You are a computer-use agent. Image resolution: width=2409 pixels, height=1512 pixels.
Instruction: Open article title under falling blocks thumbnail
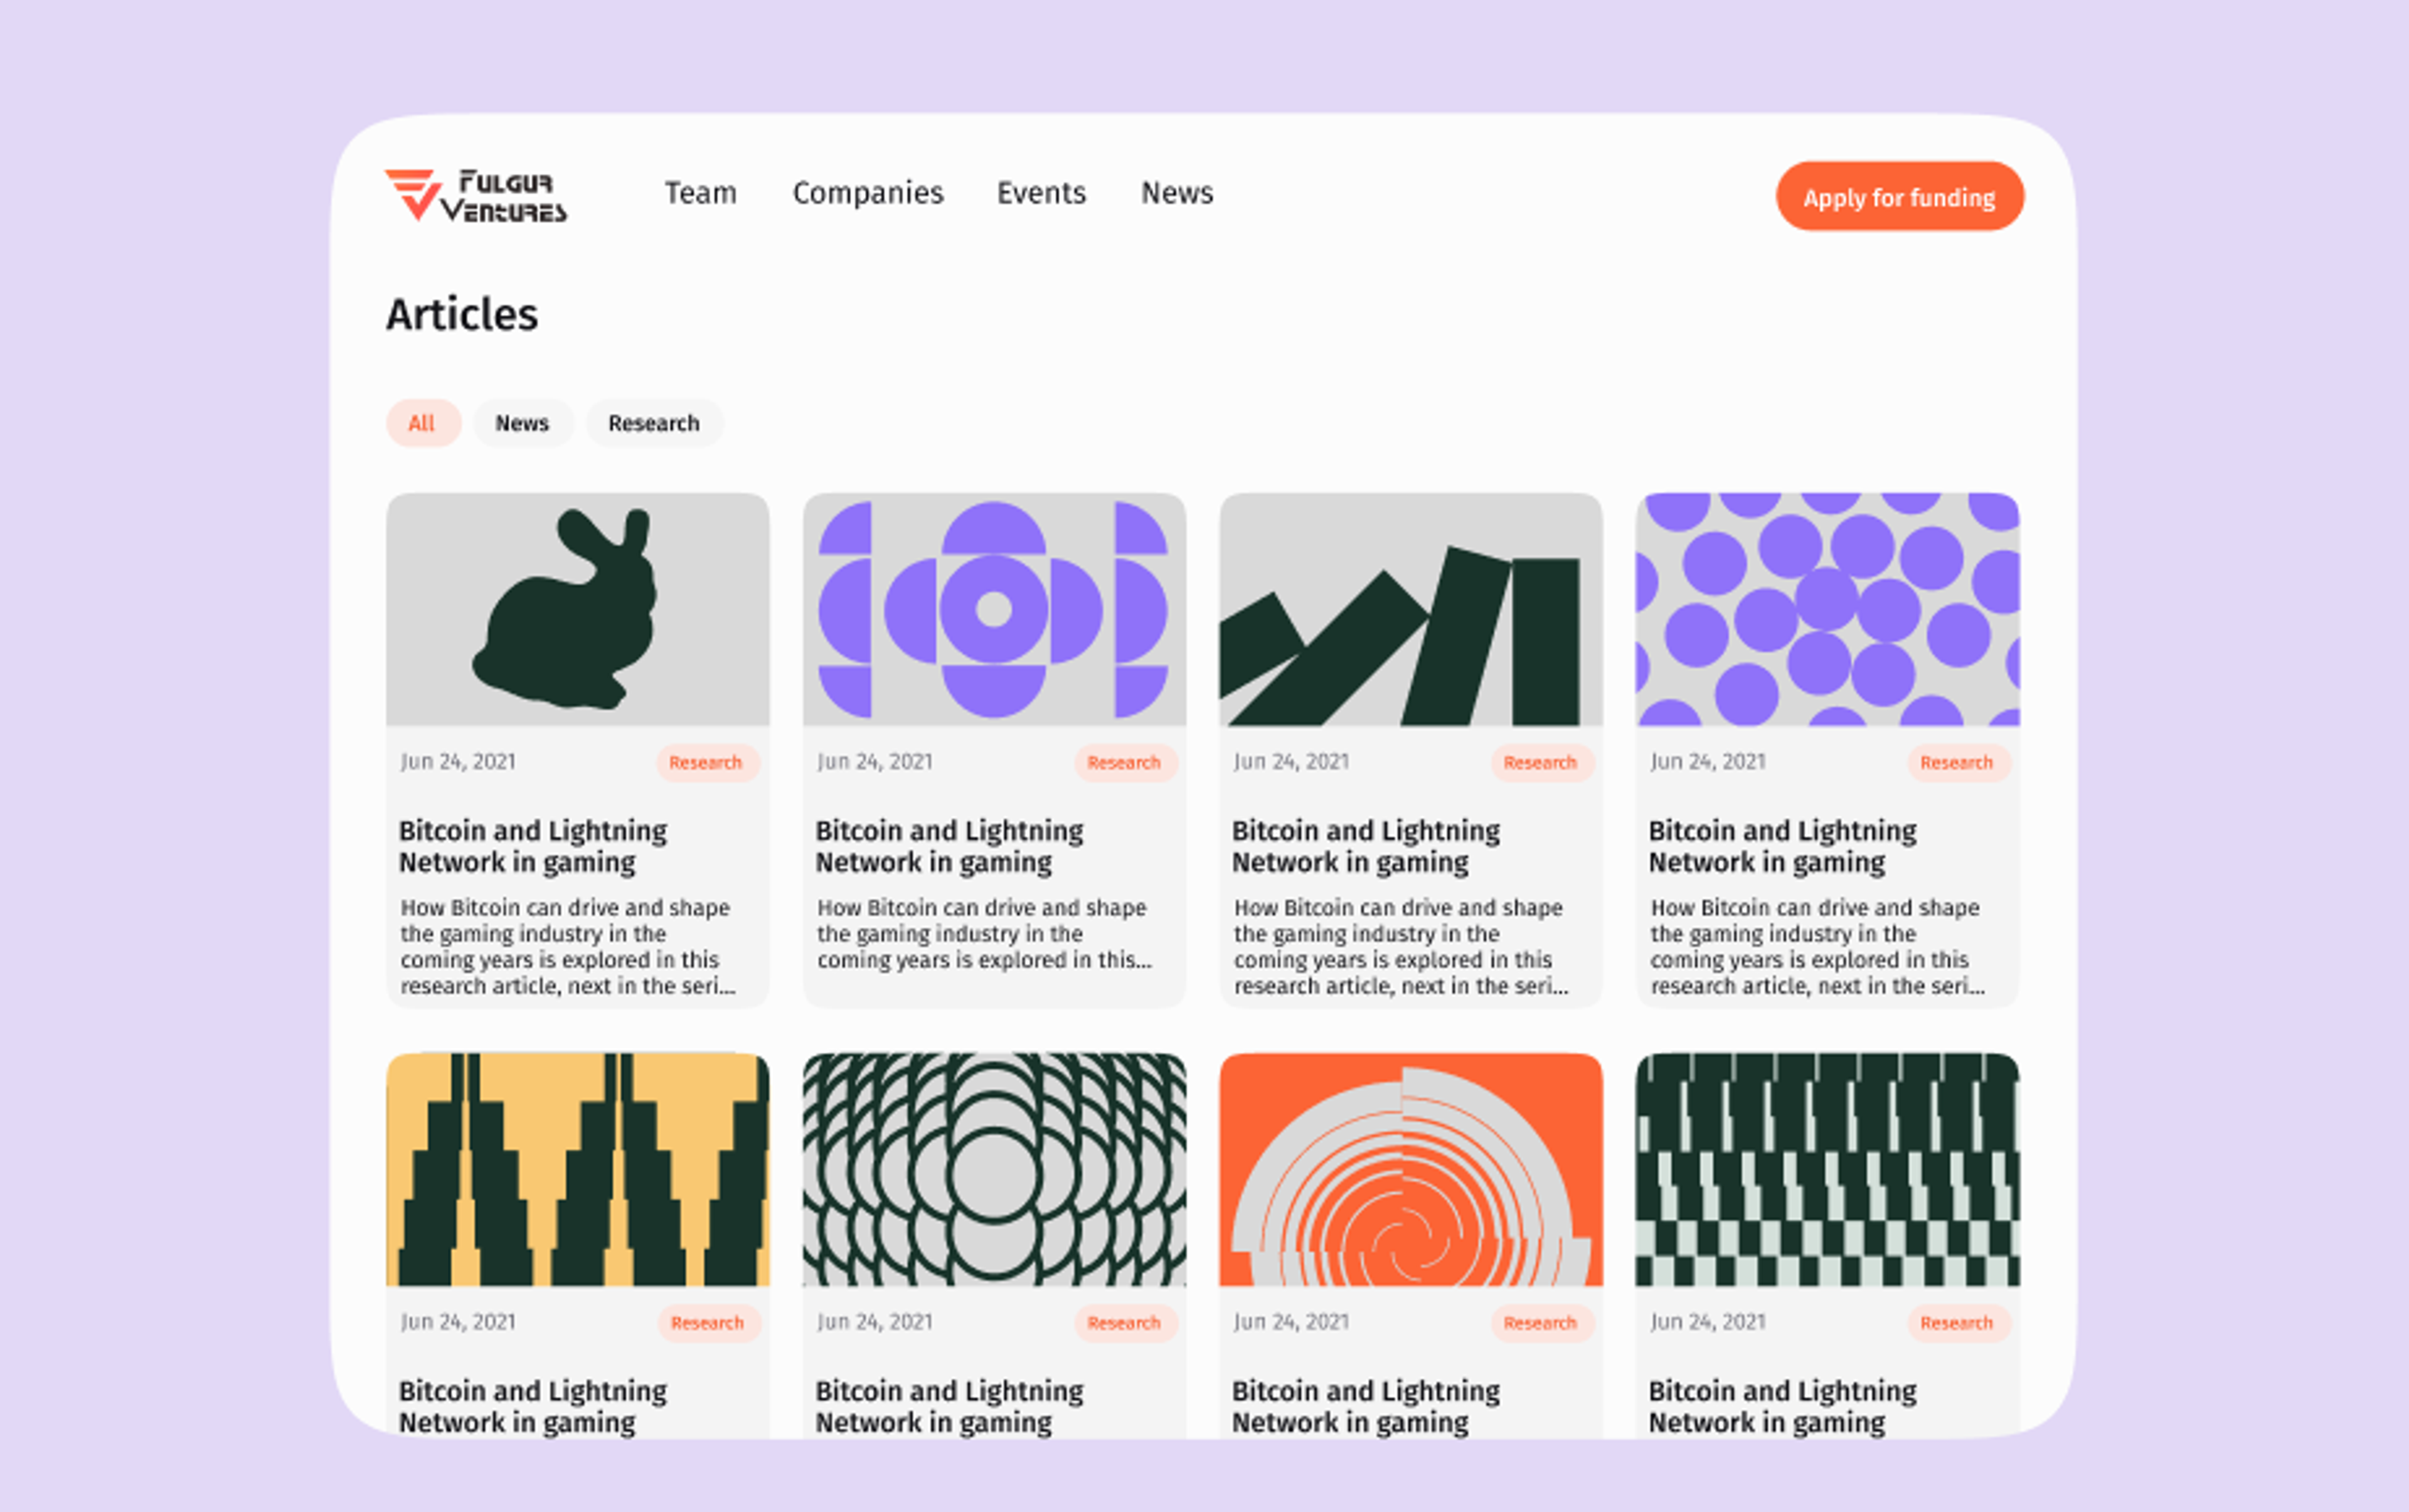[1366, 847]
